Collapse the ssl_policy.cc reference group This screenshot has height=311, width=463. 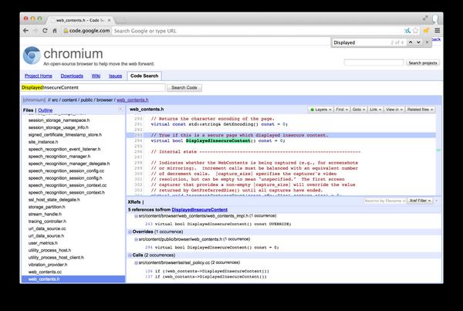point(136,263)
